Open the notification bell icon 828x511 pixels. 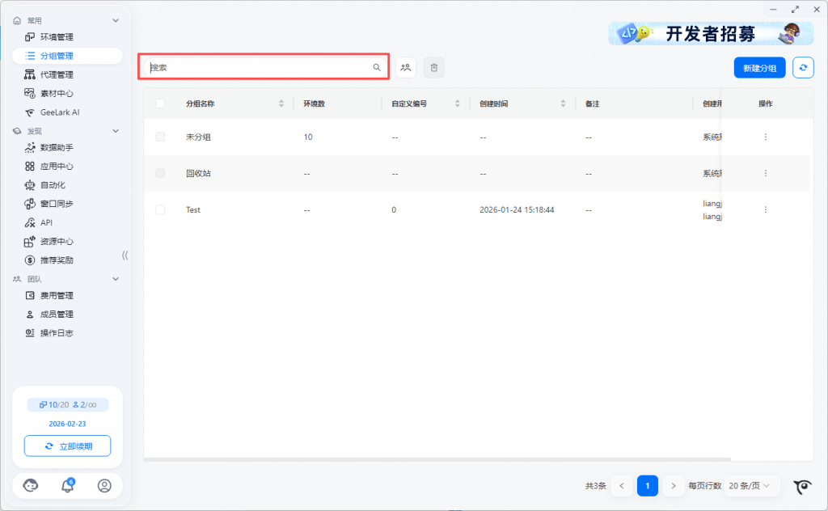tap(68, 486)
